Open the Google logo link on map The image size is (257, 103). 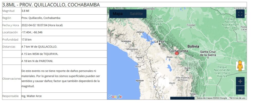(115, 97)
